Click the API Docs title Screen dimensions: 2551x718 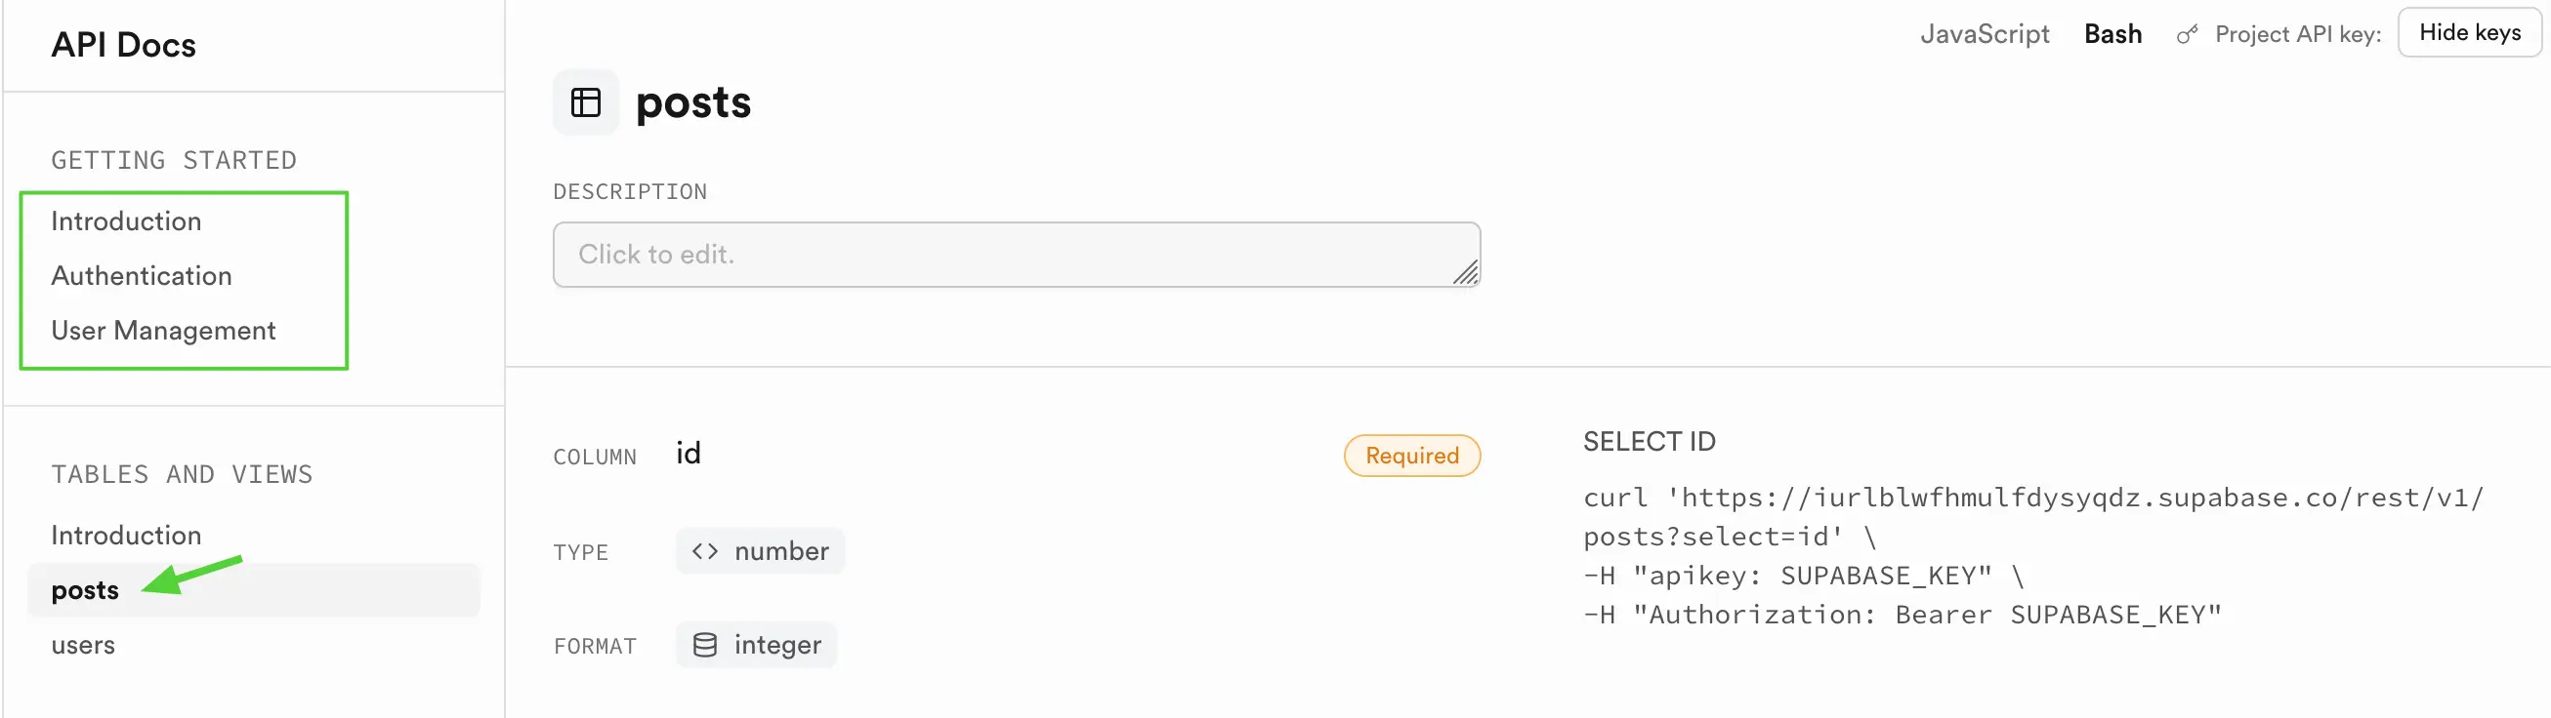(x=124, y=45)
